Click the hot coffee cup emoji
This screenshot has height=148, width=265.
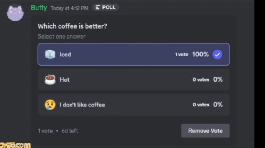[x=50, y=80]
